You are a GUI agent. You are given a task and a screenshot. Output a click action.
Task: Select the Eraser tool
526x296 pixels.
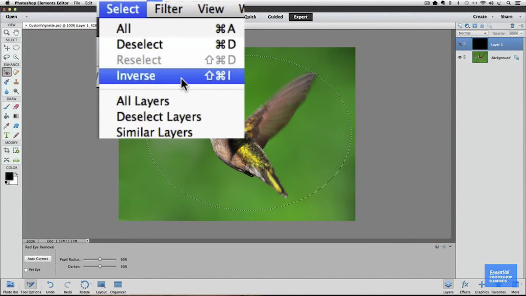tap(16, 107)
